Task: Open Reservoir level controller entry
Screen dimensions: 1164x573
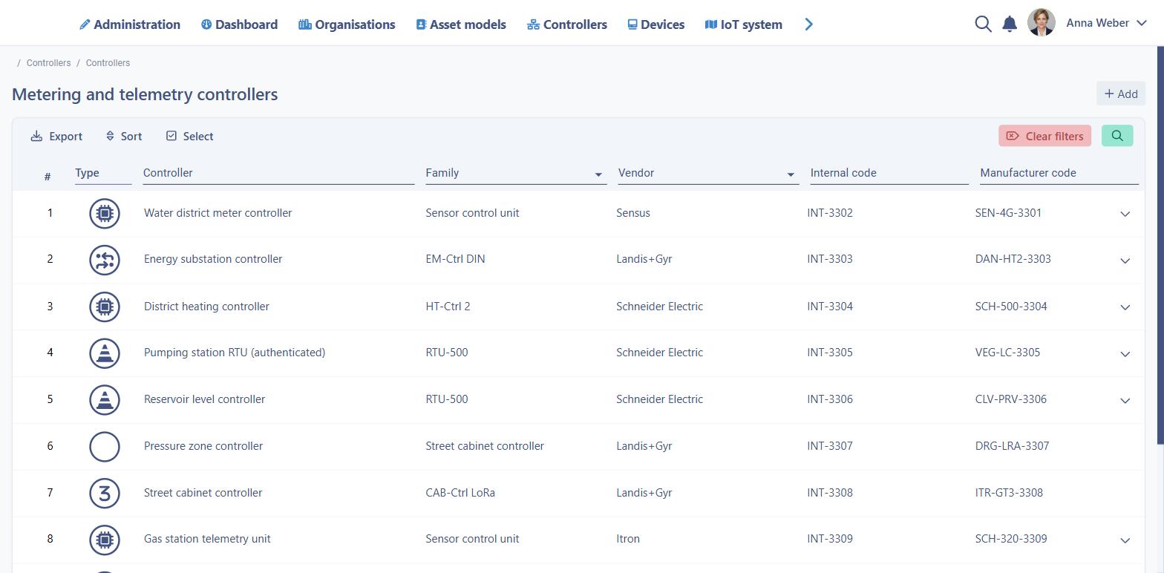Action: (204, 399)
